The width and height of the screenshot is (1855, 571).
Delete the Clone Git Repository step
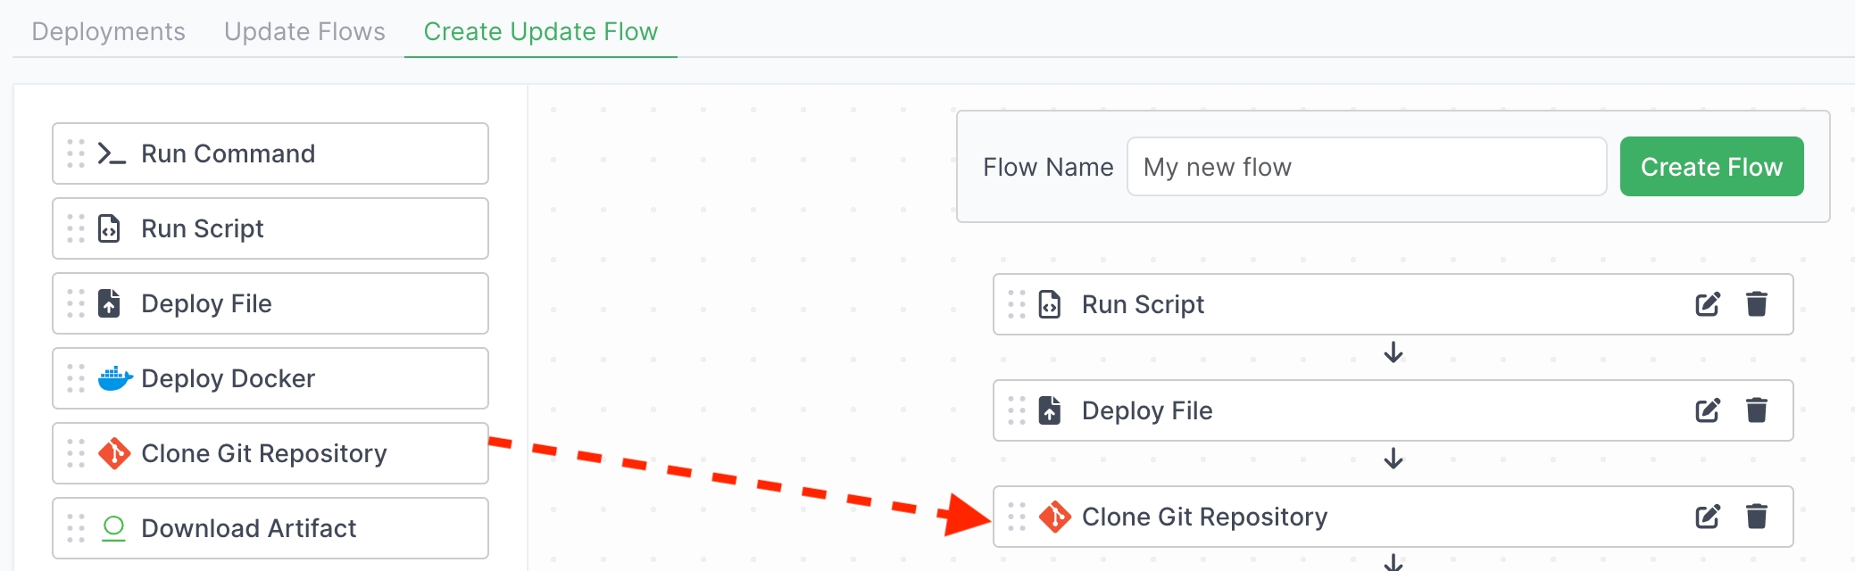[1756, 517]
